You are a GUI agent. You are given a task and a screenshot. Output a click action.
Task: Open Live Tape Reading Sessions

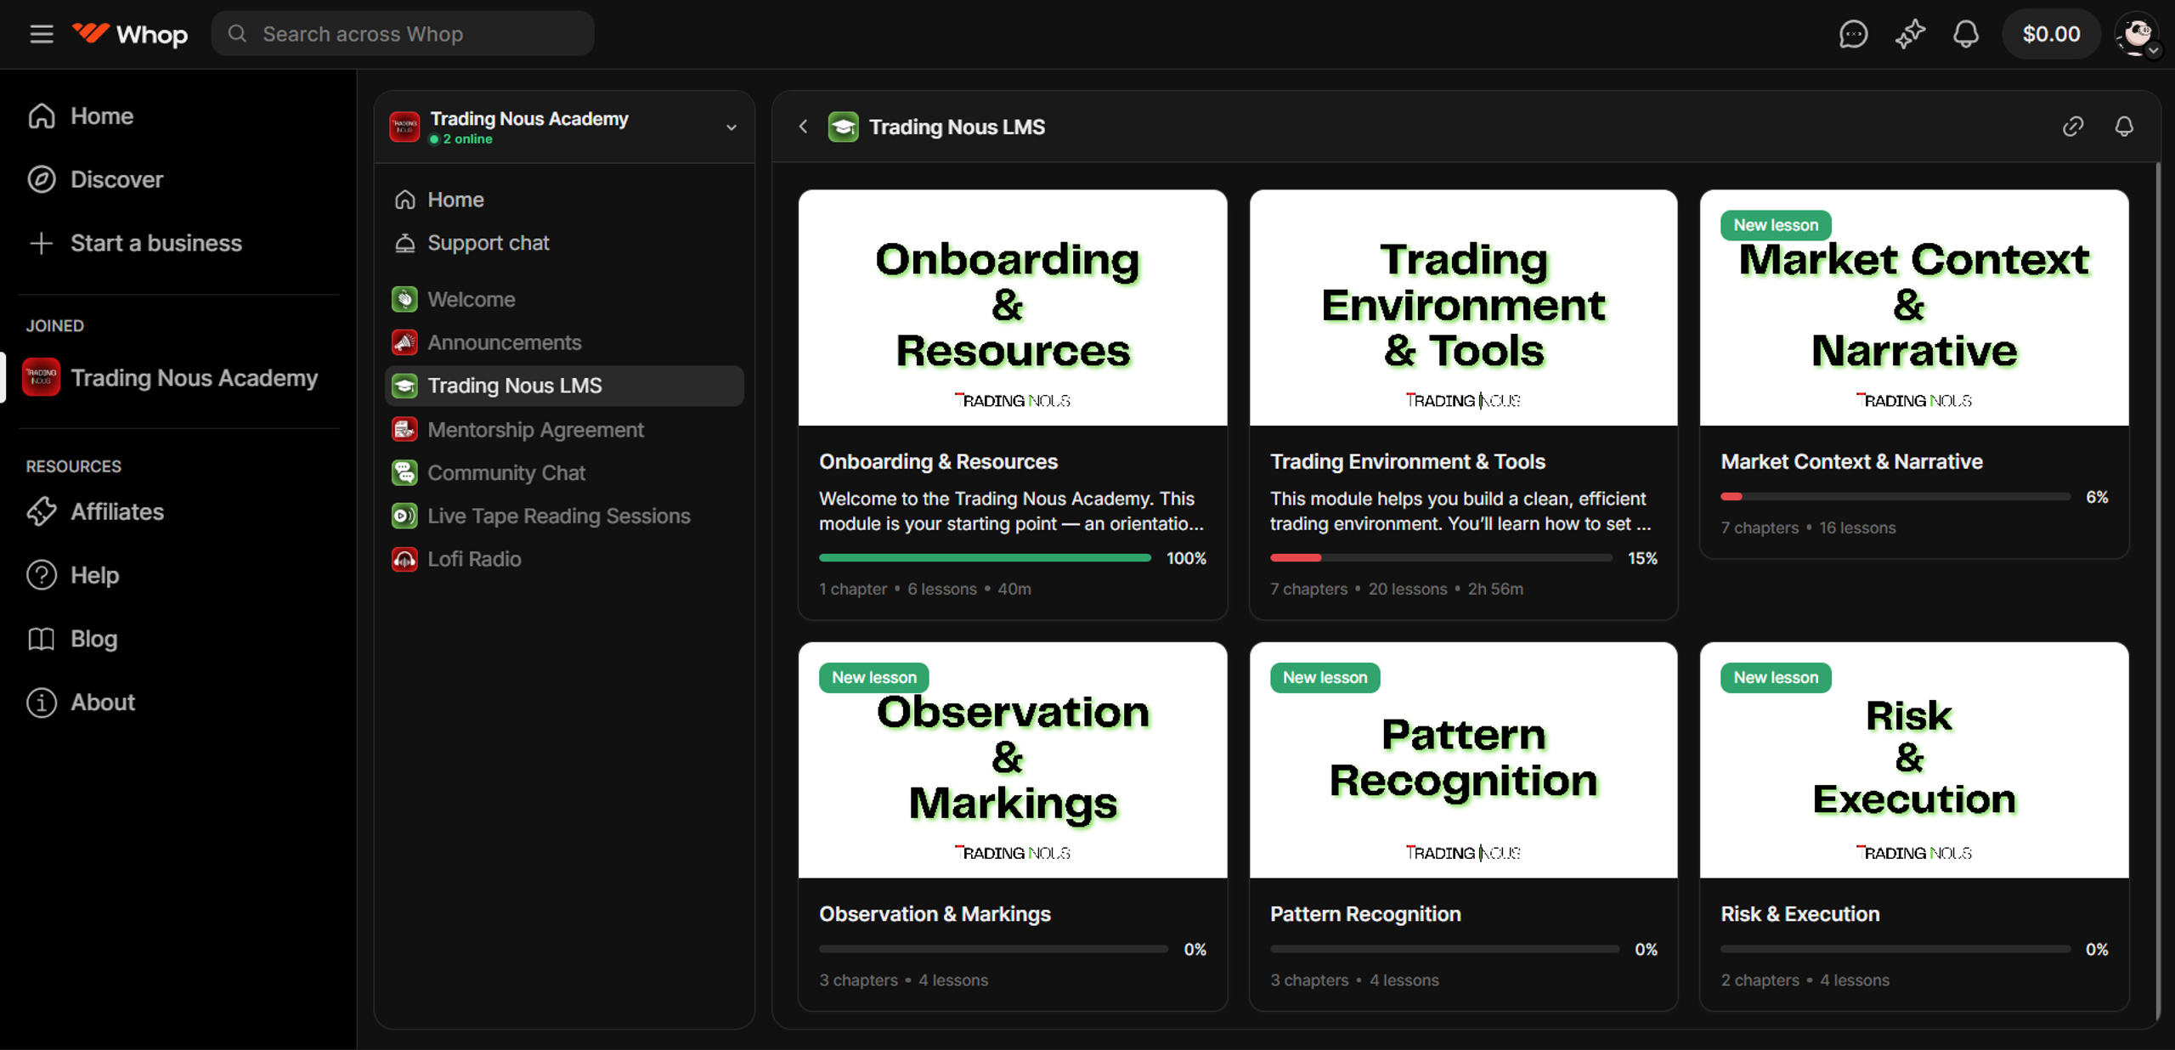coord(564,516)
